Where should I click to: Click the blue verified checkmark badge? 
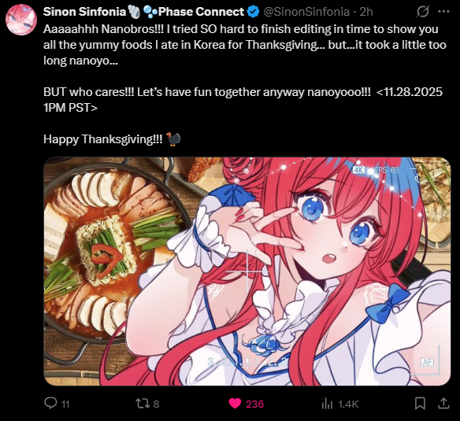pos(253,12)
